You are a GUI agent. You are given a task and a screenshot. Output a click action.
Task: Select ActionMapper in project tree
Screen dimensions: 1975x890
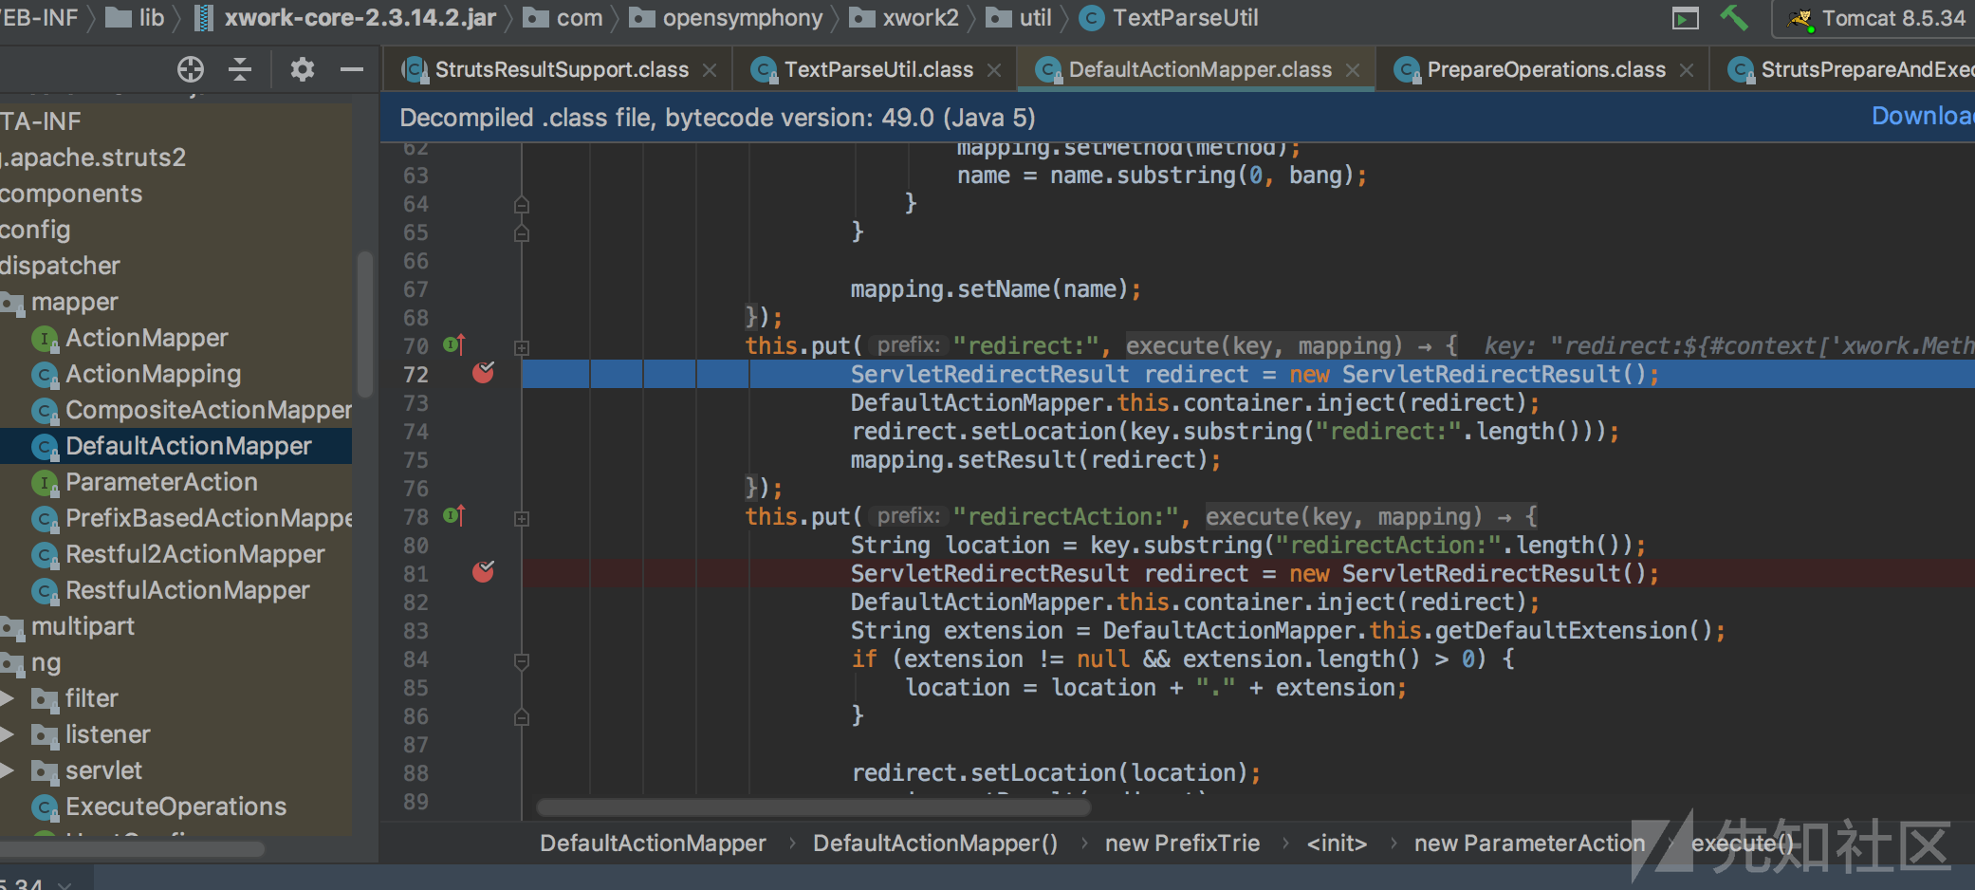click(147, 338)
